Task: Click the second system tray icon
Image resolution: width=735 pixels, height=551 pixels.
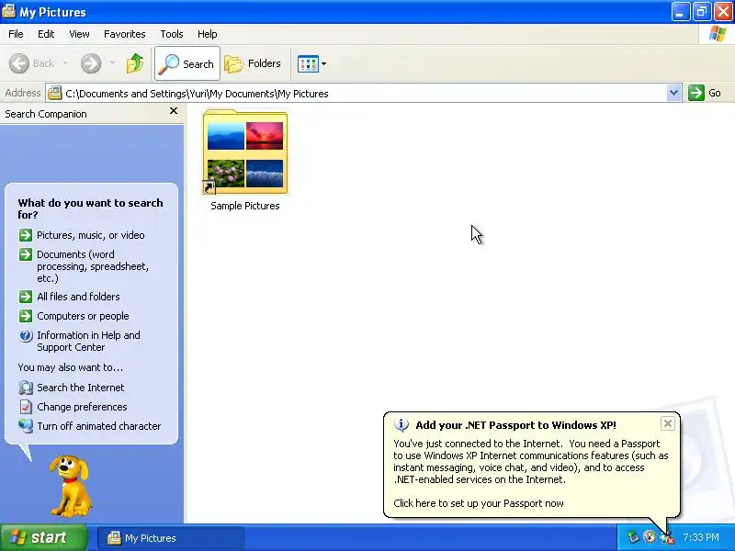Action: pos(650,536)
